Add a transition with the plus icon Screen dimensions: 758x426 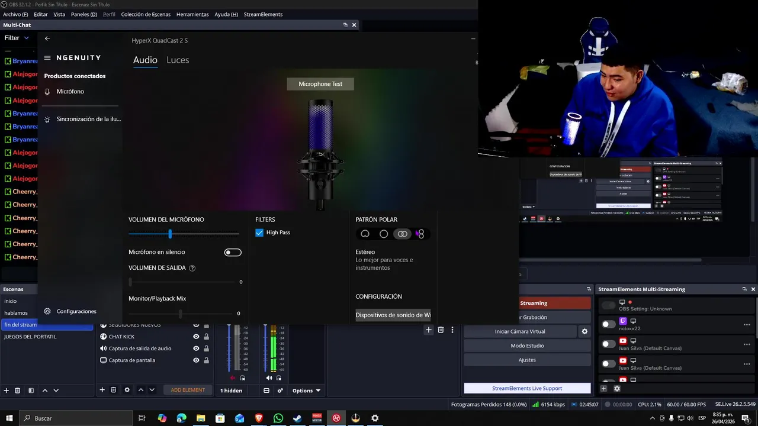point(428,330)
